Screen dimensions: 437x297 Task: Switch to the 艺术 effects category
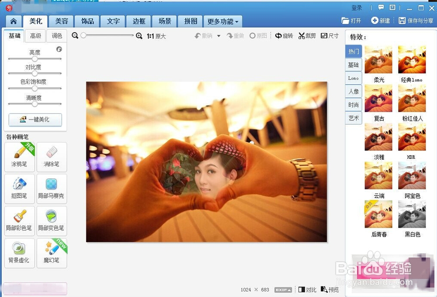pos(353,117)
